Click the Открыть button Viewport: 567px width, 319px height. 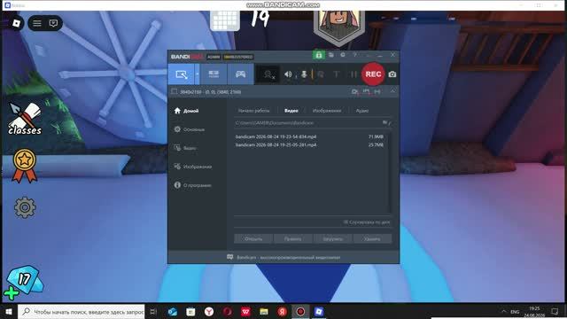click(253, 238)
